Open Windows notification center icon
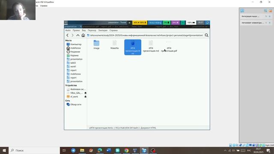 [x=268, y=150]
